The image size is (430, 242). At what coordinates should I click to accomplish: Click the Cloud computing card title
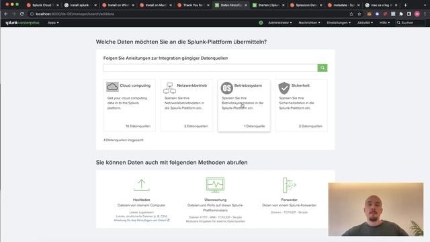pyautogui.click(x=135, y=85)
